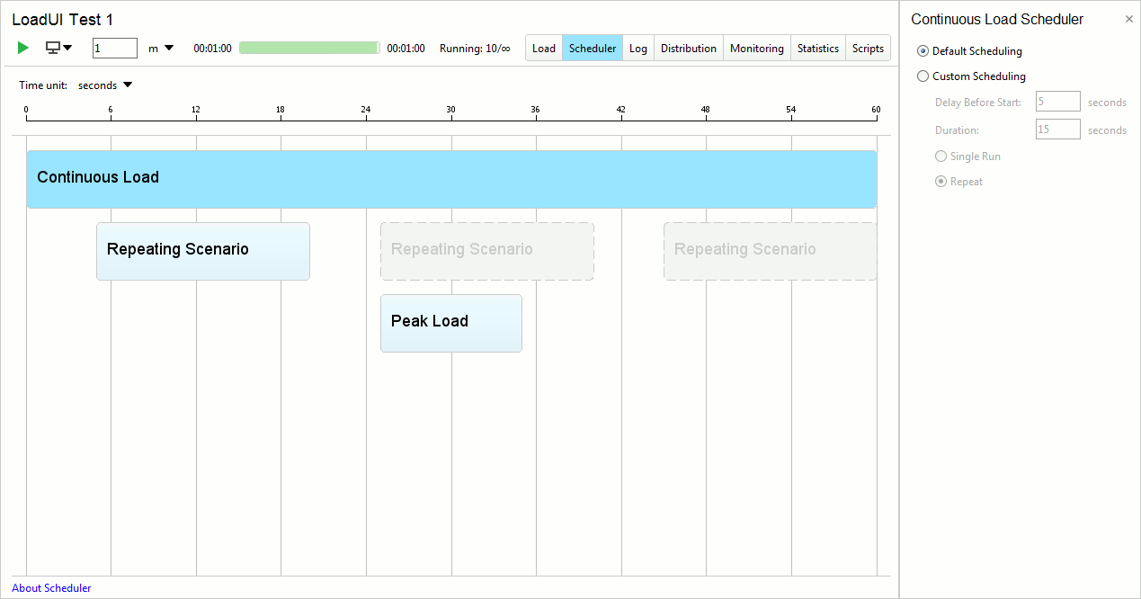Image resolution: width=1141 pixels, height=599 pixels.
Task: Switch to the Statistics tab
Action: [817, 48]
